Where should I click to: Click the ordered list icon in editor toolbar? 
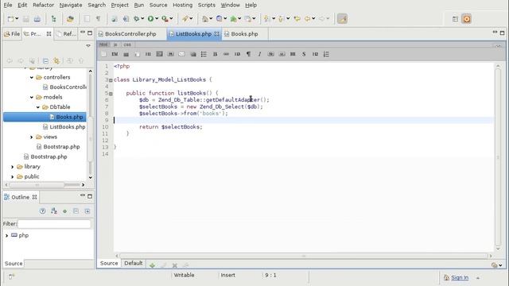(x=326, y=54)
